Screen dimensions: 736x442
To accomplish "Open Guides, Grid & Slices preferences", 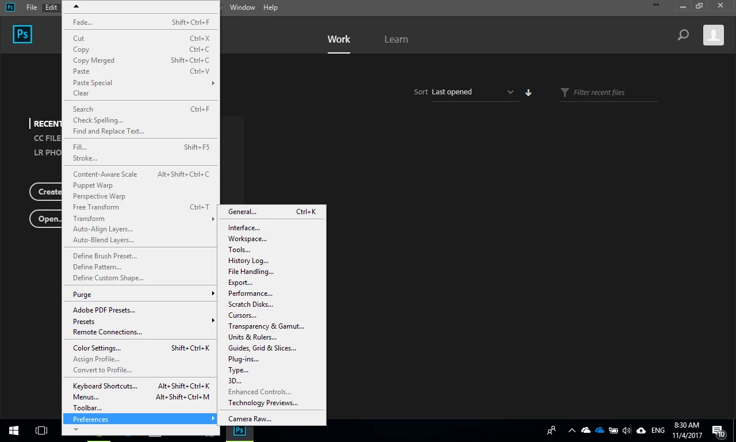I will coord(271,348).
